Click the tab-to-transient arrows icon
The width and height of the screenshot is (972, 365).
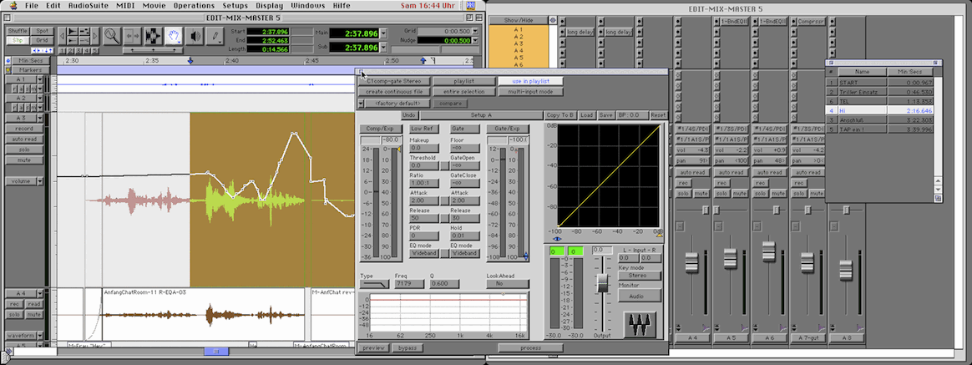(43, 51)
